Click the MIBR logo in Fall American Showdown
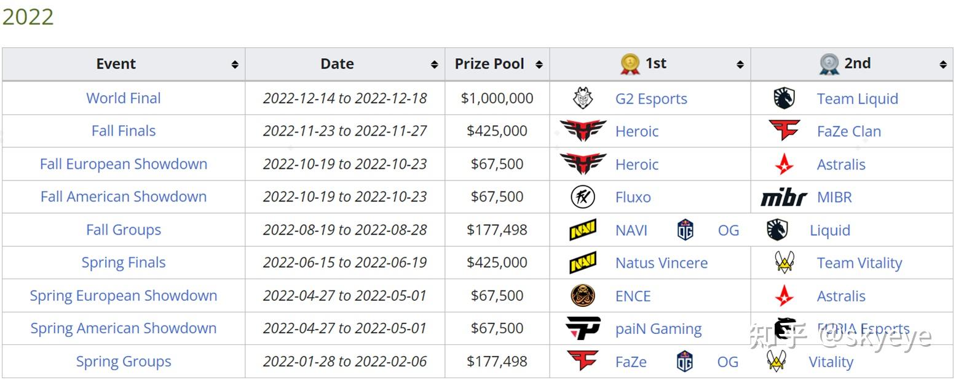Screen dimensions: 956x380 [784, 196]
